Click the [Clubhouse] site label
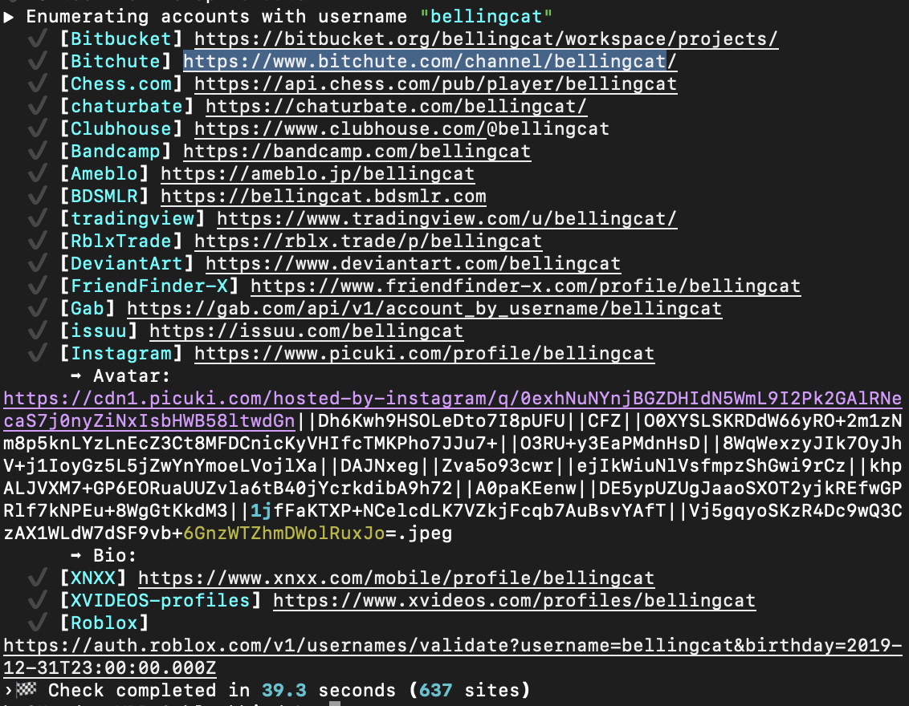 (x=121, y=128)
